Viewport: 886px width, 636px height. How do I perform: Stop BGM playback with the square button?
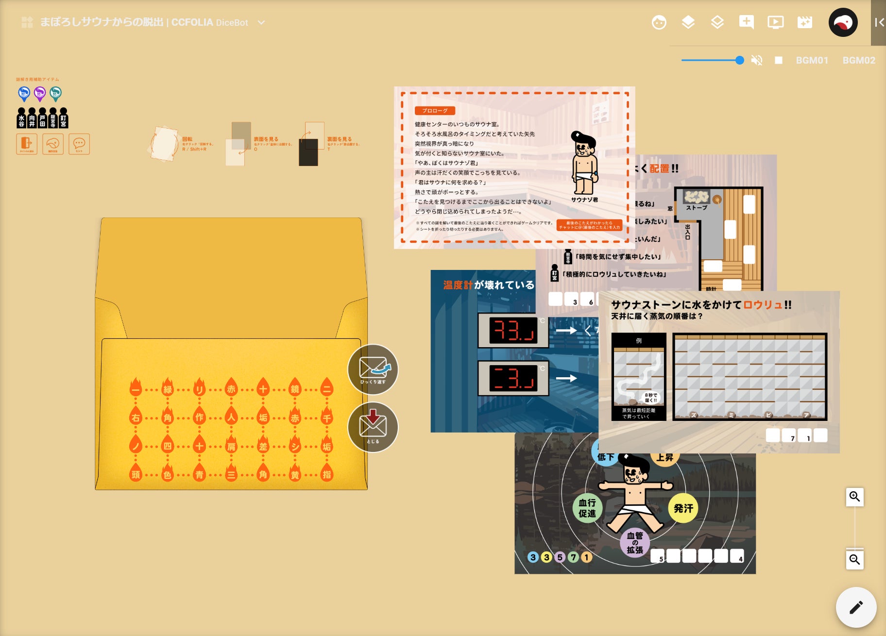click(779, 60)
